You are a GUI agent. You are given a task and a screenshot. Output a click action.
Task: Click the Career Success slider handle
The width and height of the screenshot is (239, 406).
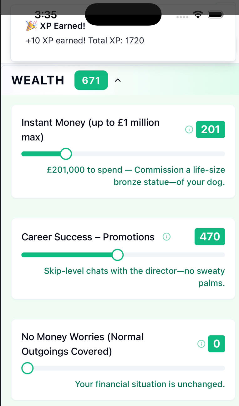pos(118,255)
